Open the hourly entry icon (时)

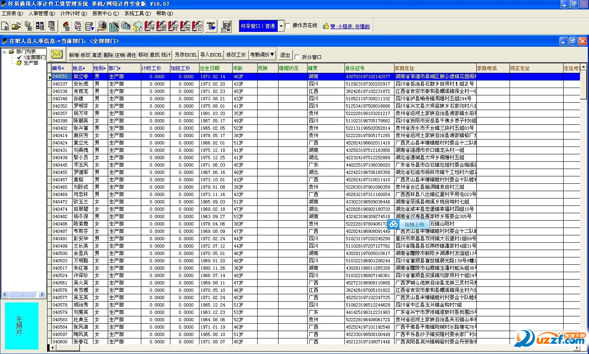tap(174, 26)
